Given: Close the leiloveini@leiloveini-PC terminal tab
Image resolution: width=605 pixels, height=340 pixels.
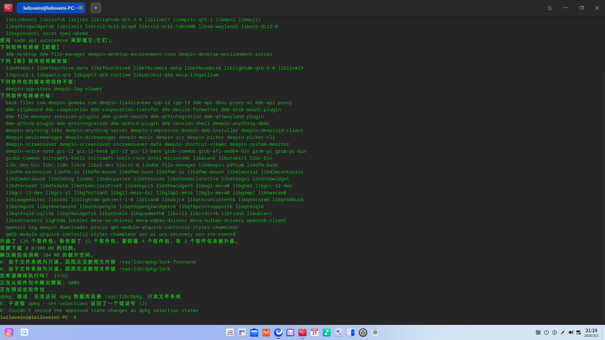Looking at the screenshot, I should 81,8.
